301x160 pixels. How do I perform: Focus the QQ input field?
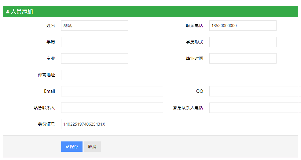click(255, 91)
